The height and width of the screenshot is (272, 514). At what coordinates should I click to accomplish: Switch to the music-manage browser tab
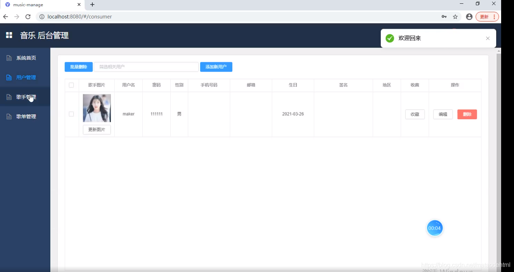(x=42, y=5)
